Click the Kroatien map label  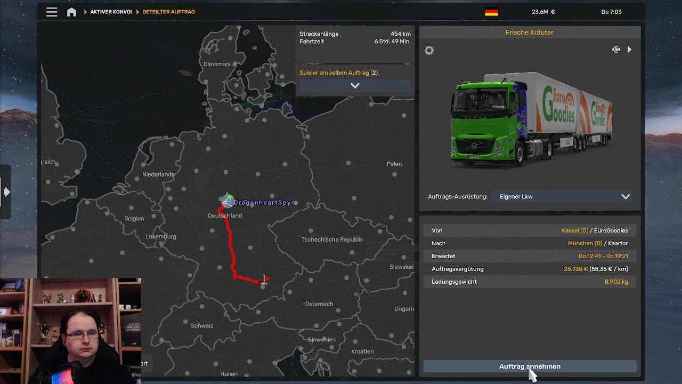pos(363,351)
